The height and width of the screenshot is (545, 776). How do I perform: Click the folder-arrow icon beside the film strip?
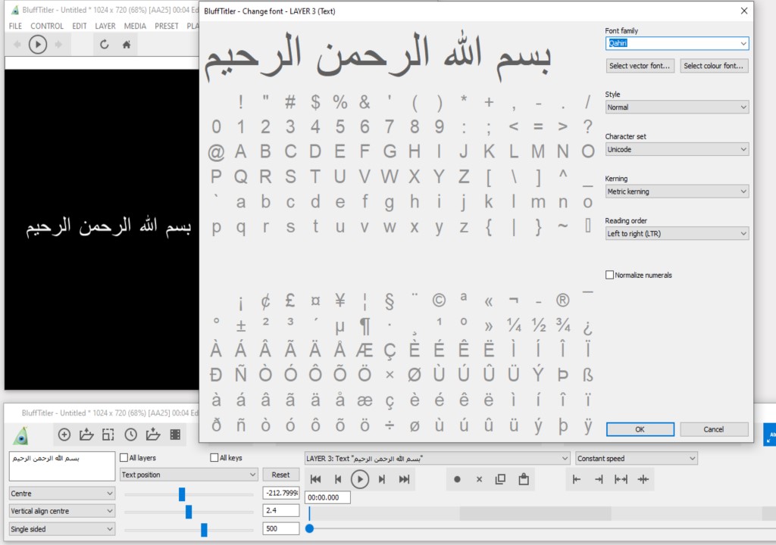coord(153,434)
